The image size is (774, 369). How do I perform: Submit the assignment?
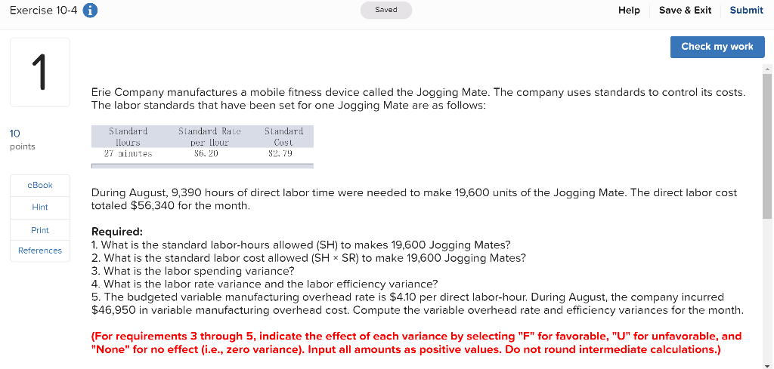pyautogui.click(x=746, y=11)
